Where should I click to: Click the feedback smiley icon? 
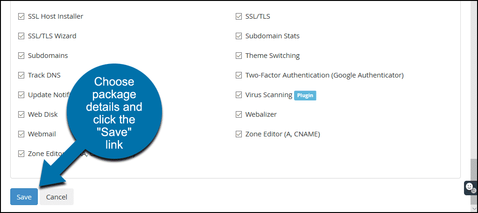471,187
